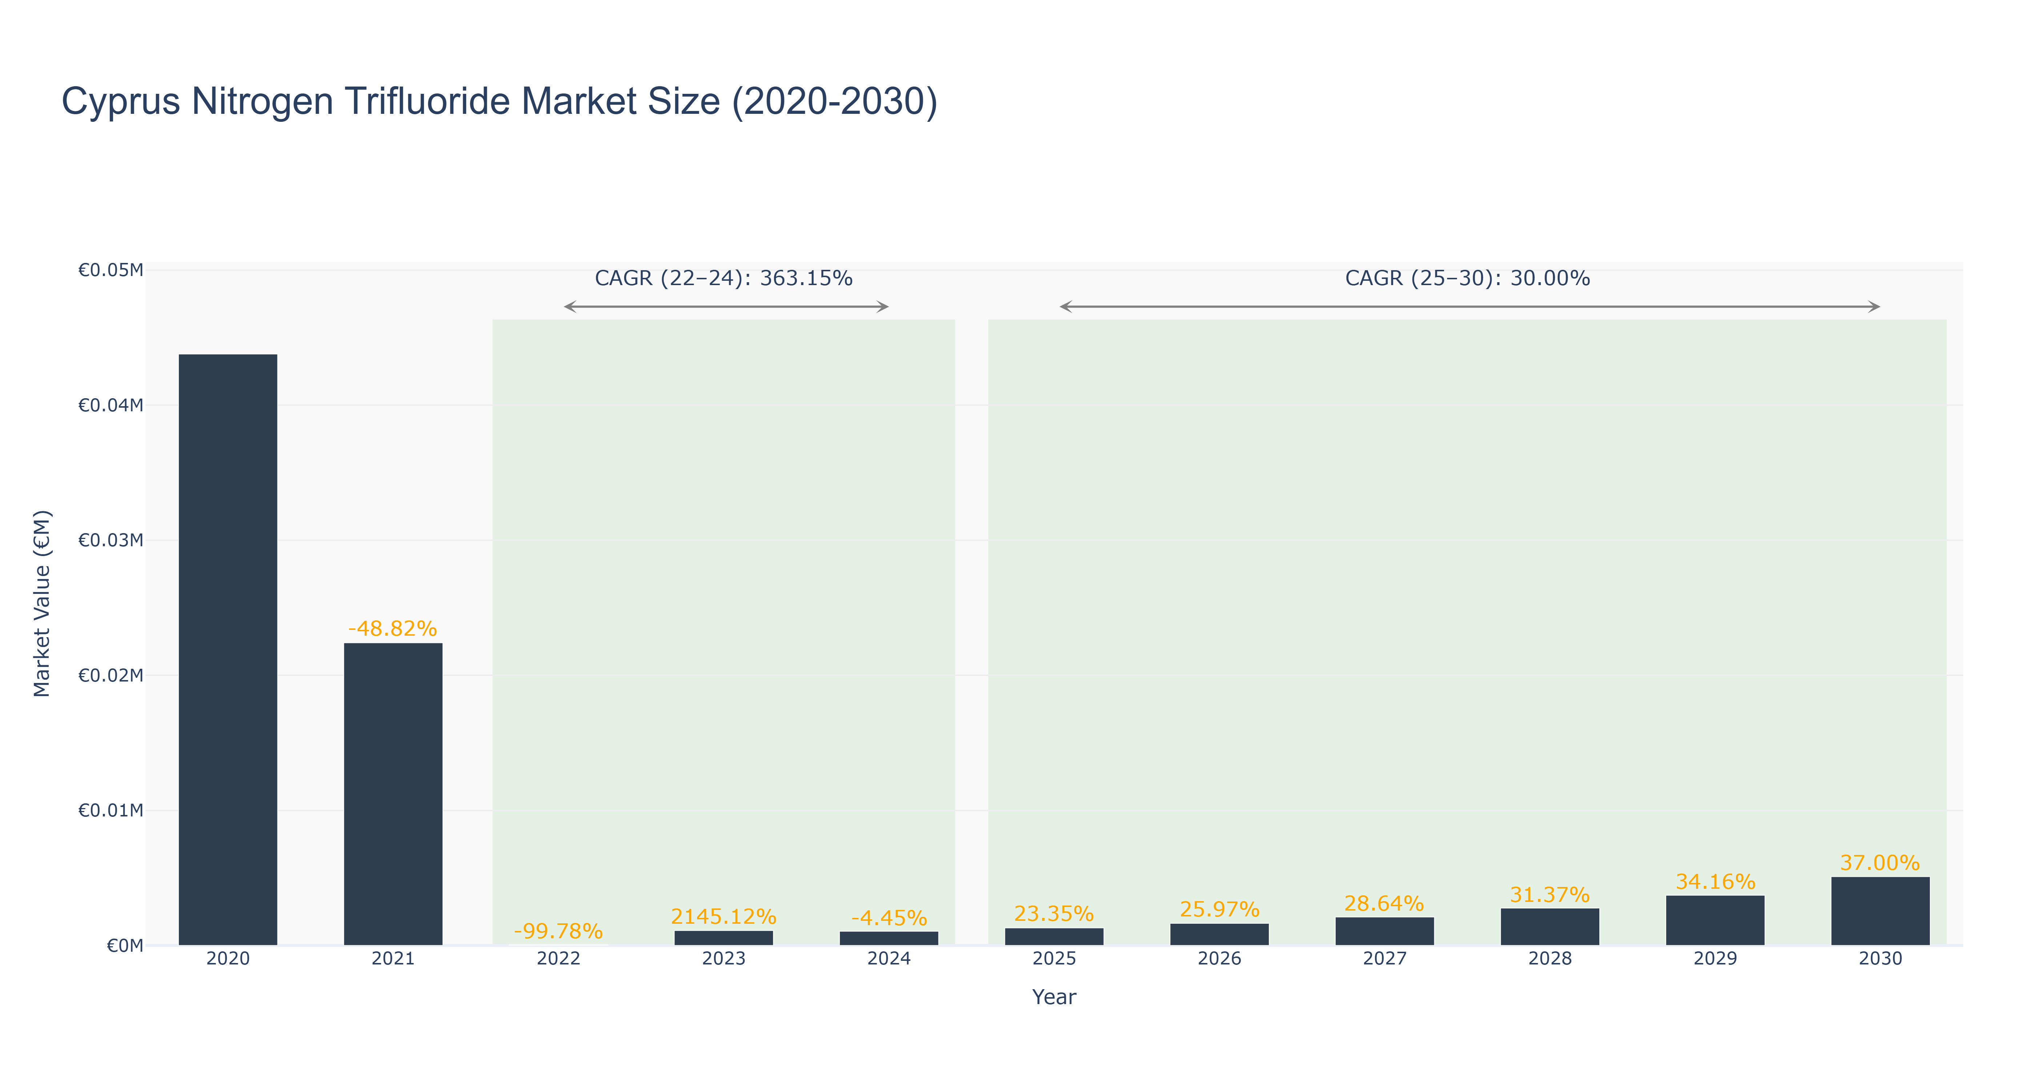Screen dimensions: 2036x1091
Task: Click the €0.05M y-axis tick label
Action: (x=111, y=270)
